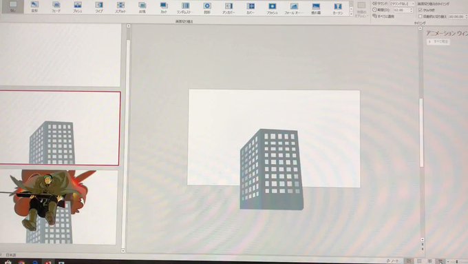Select the building image on the slide

pos(271,170)
